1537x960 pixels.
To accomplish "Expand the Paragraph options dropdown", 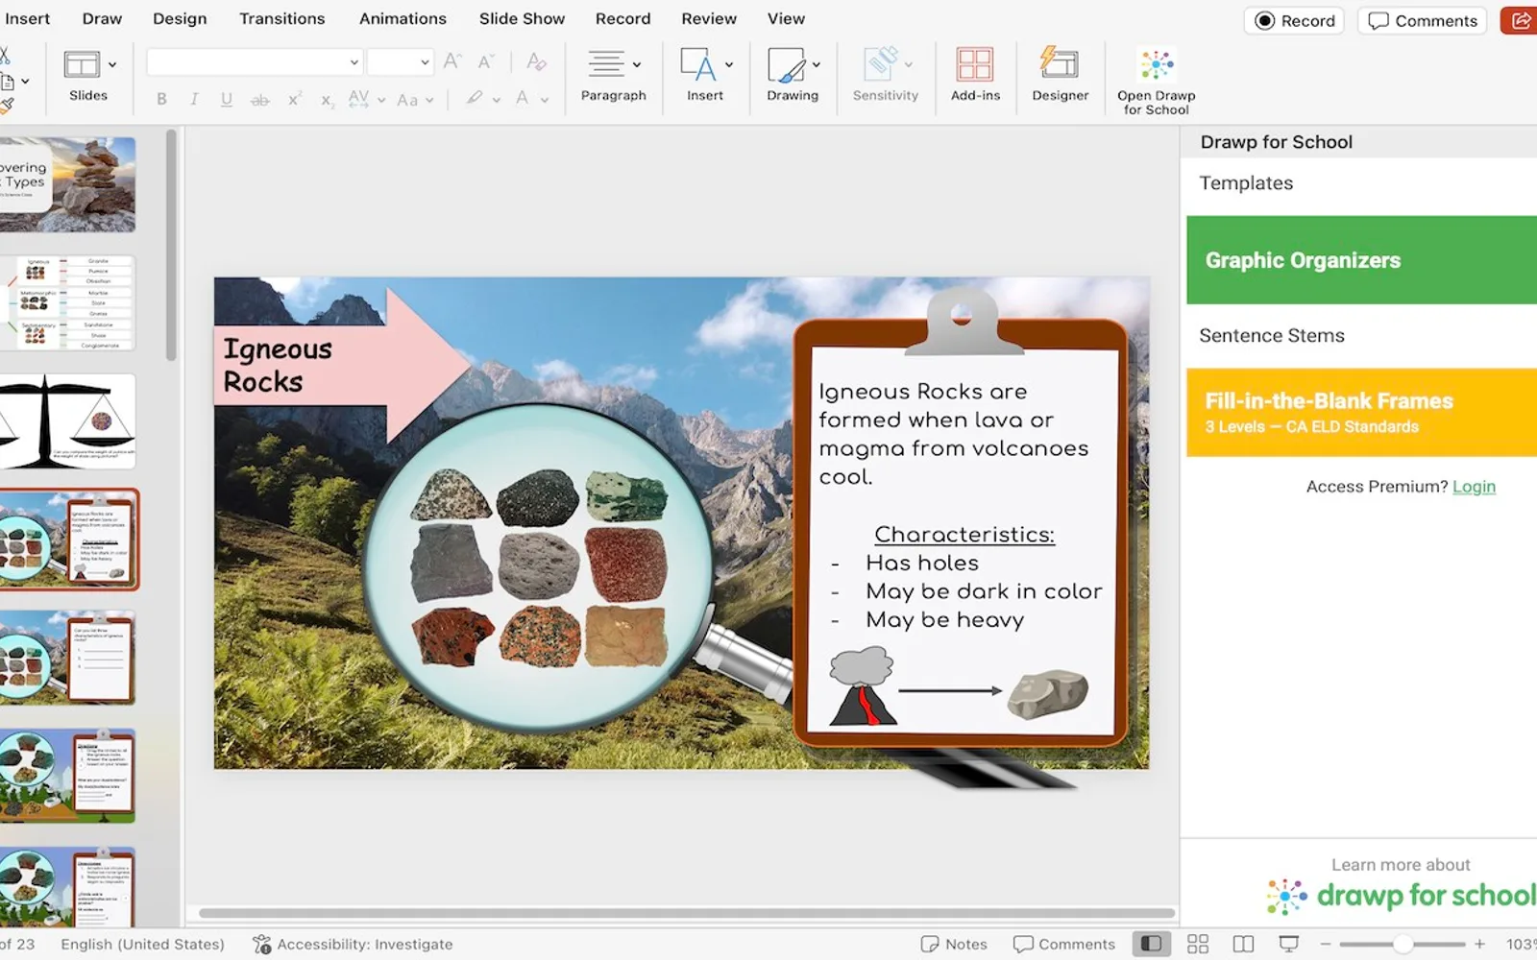I will pyautogui.click(x=637, y=65).
